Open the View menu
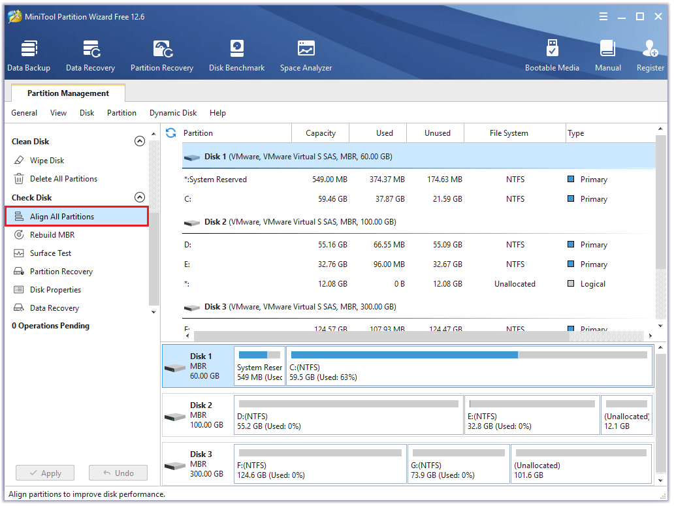Viewport: 674px width, 506px height. click(59, 113)
